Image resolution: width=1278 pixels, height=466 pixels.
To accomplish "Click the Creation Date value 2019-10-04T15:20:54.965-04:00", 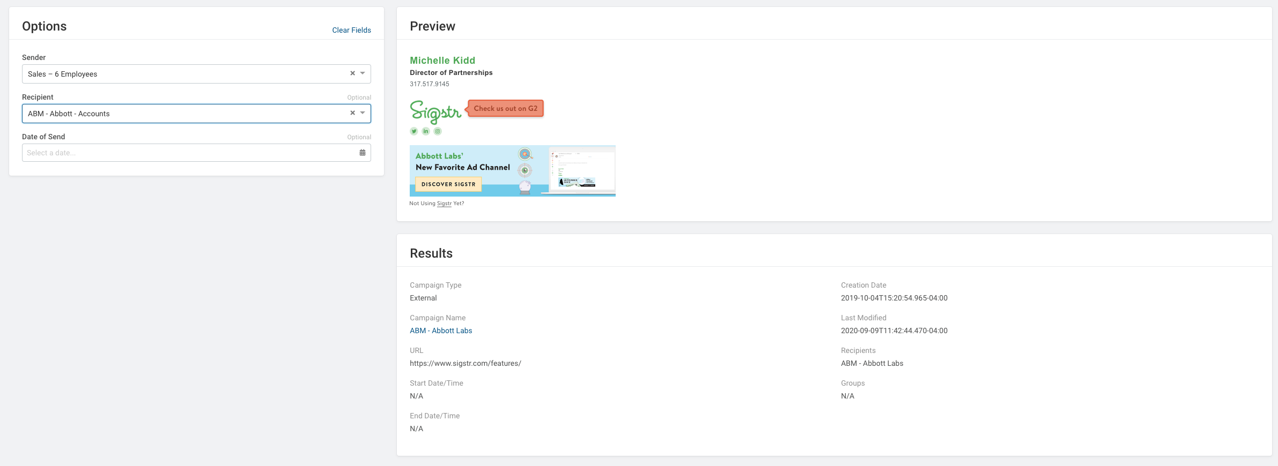I will (894, 298).
